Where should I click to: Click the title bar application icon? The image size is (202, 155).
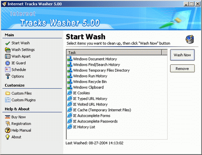pyautogui.click(x=4, y=4)
